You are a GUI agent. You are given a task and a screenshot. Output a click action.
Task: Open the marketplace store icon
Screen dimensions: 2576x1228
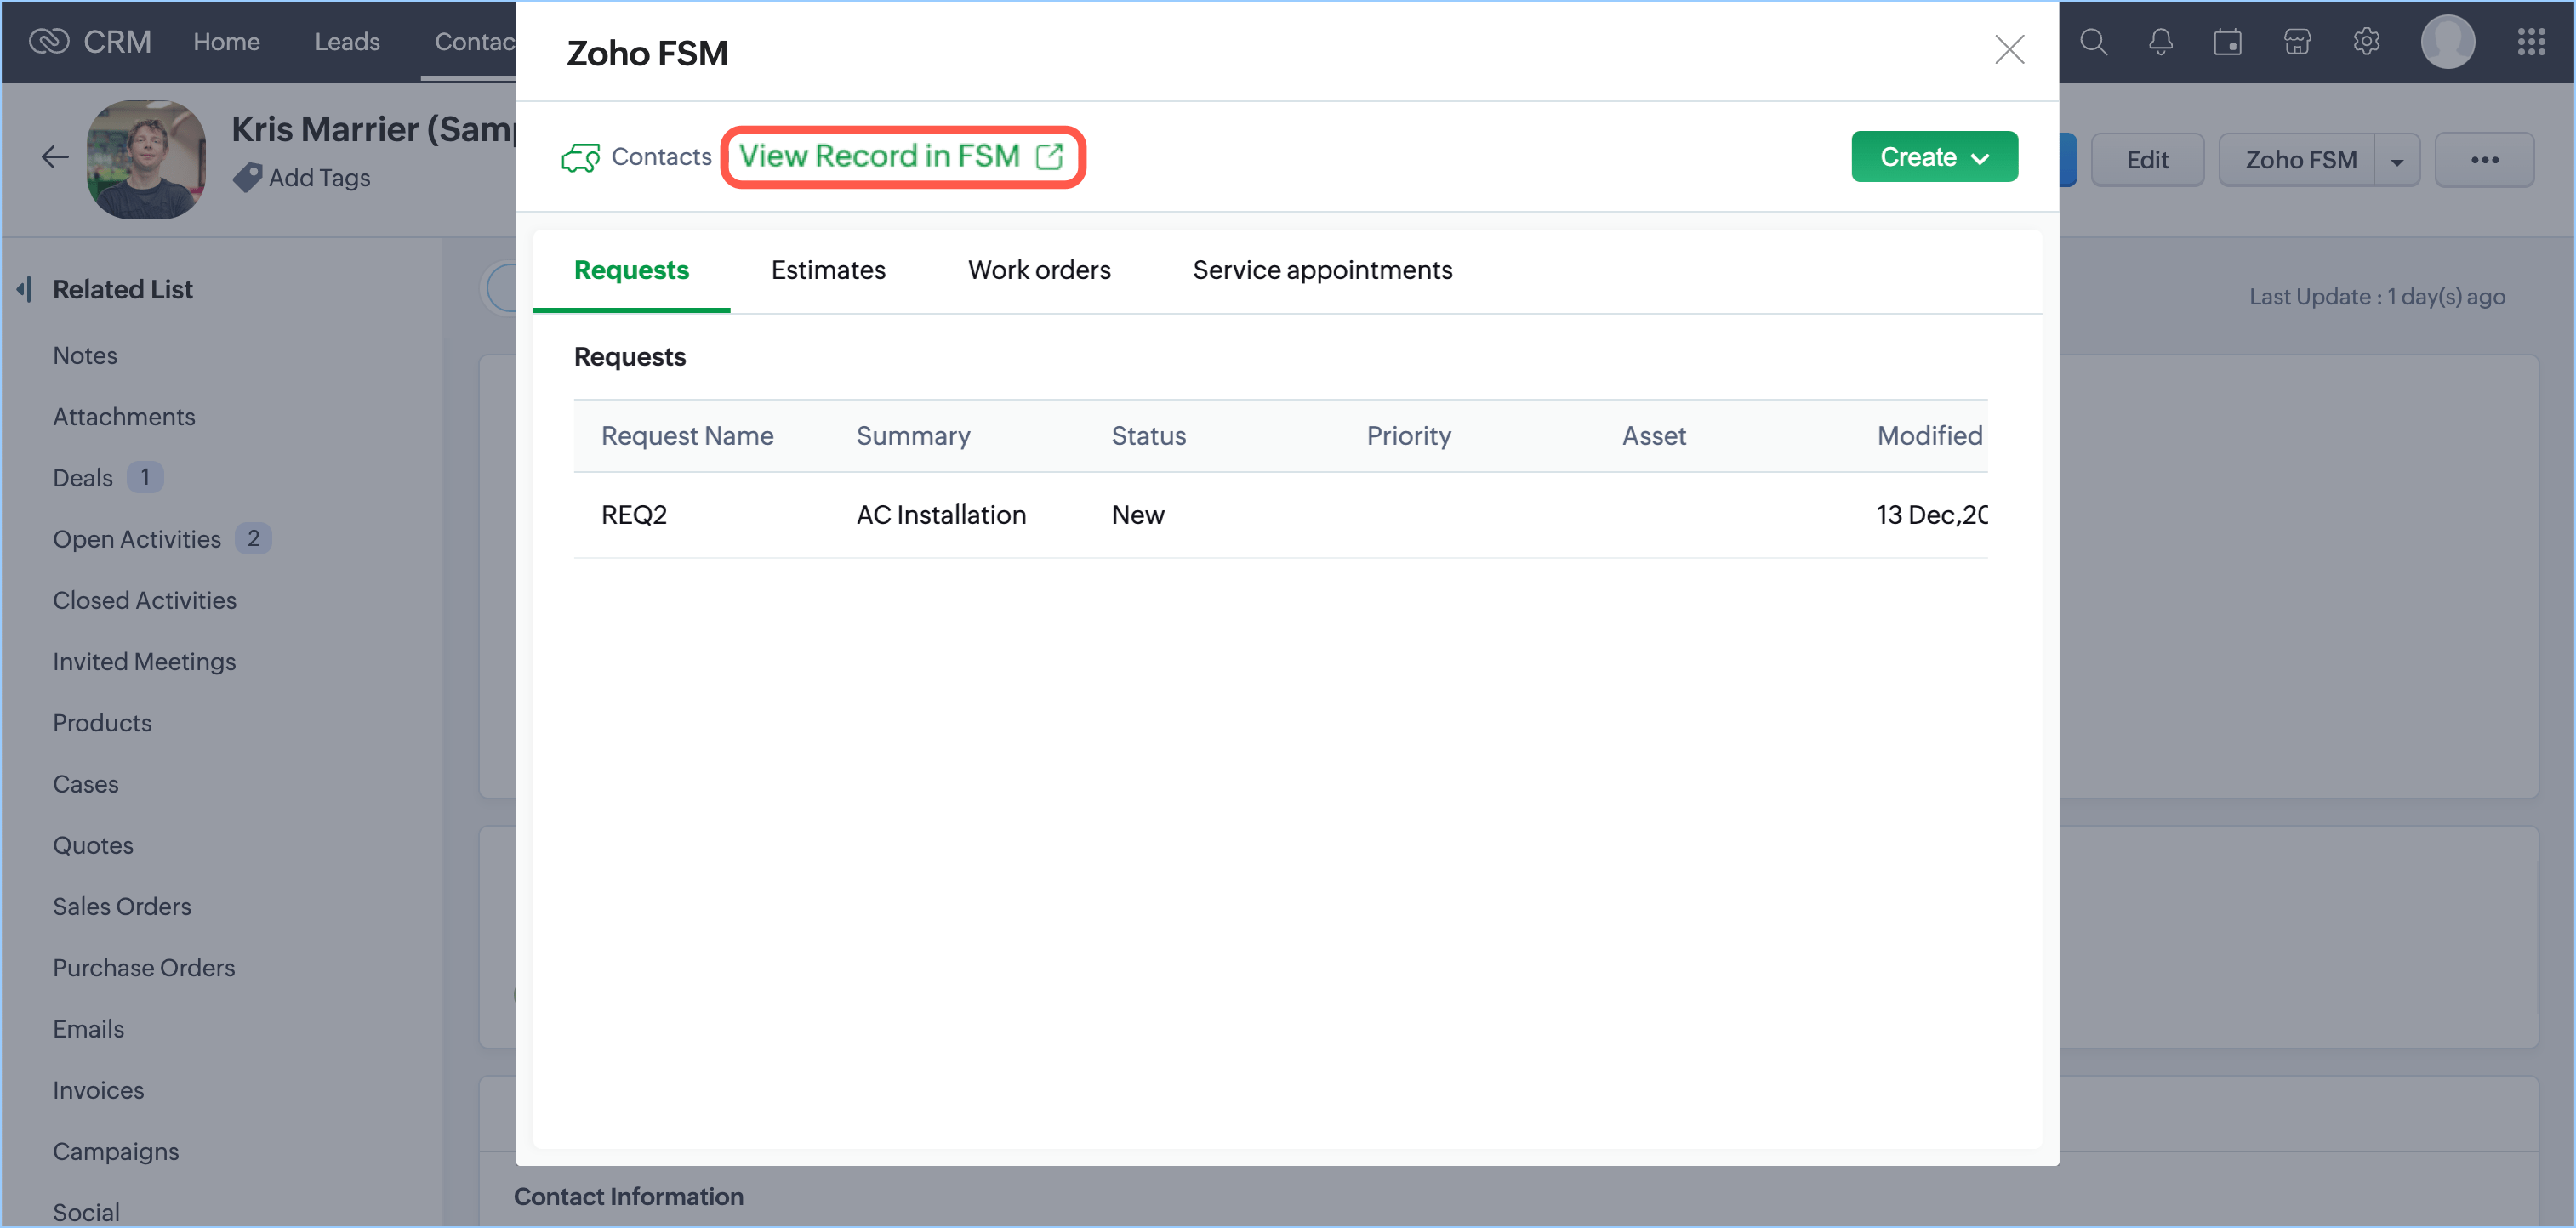[x=2297, y=42]
